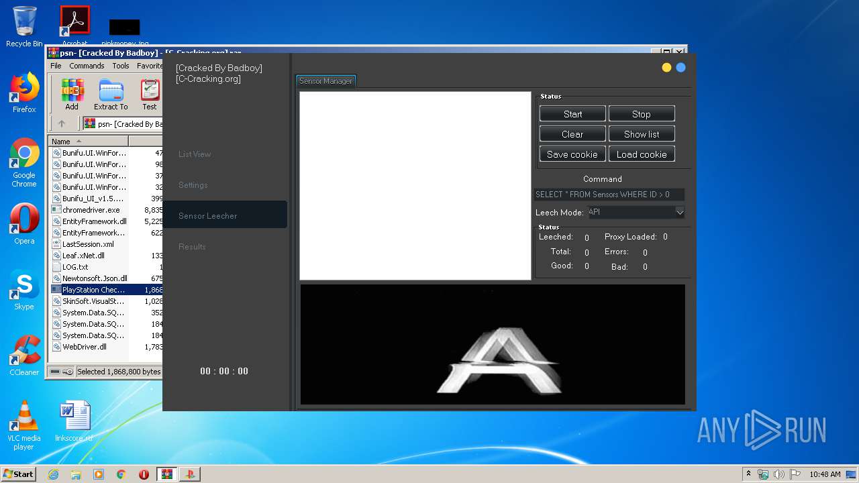Click the Test icon in WinRAR
Image resolution: width=859 pixels, height=483 pixels.
pos(150,95)
